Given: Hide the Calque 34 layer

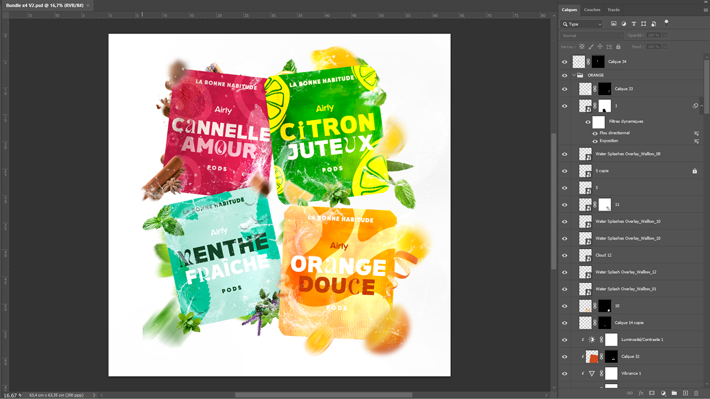Looking at the screenshot, I should point(564,61).
